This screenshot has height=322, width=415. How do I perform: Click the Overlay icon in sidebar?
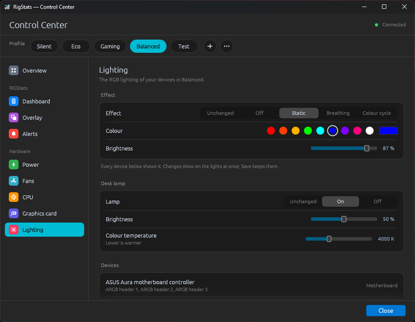tap(14, 117)
